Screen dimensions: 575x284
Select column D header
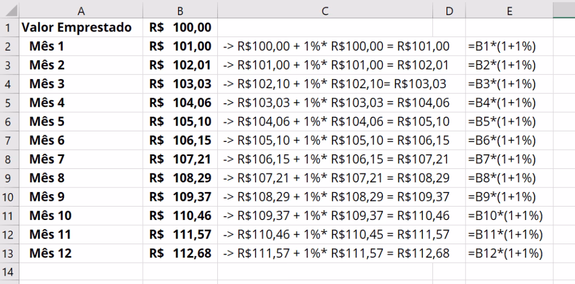coord(449,11)
